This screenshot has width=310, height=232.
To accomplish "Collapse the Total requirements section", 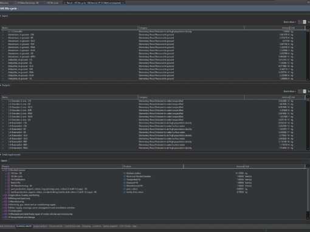I will click(x=1, y=155).
